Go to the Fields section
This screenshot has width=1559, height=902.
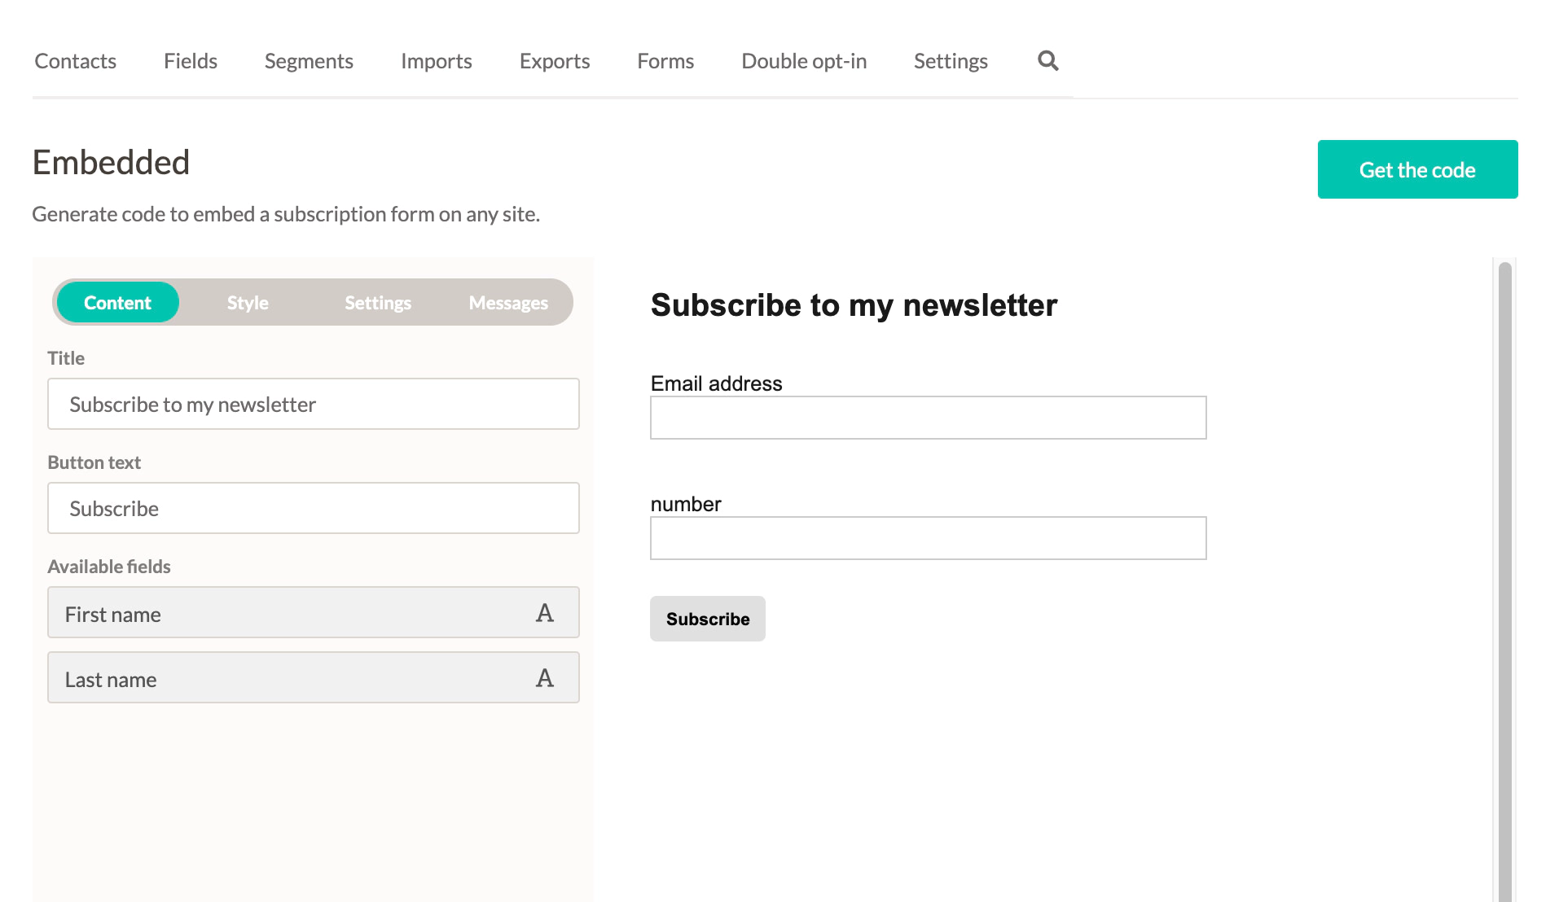pyautogui.click(x=190, y=61)
